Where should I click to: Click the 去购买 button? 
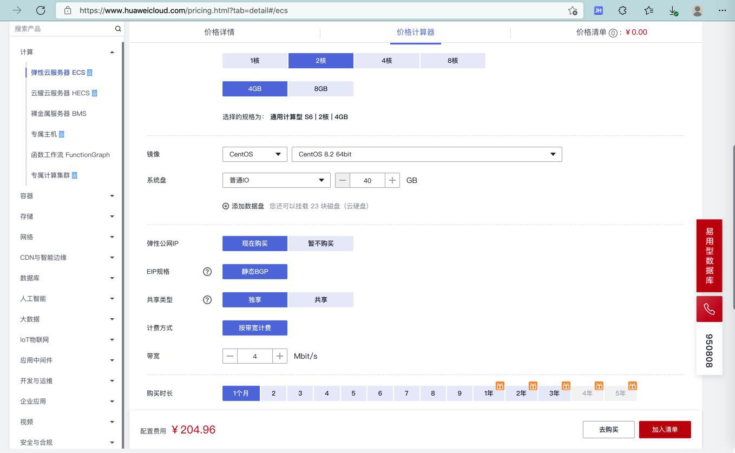coord(609,430)
